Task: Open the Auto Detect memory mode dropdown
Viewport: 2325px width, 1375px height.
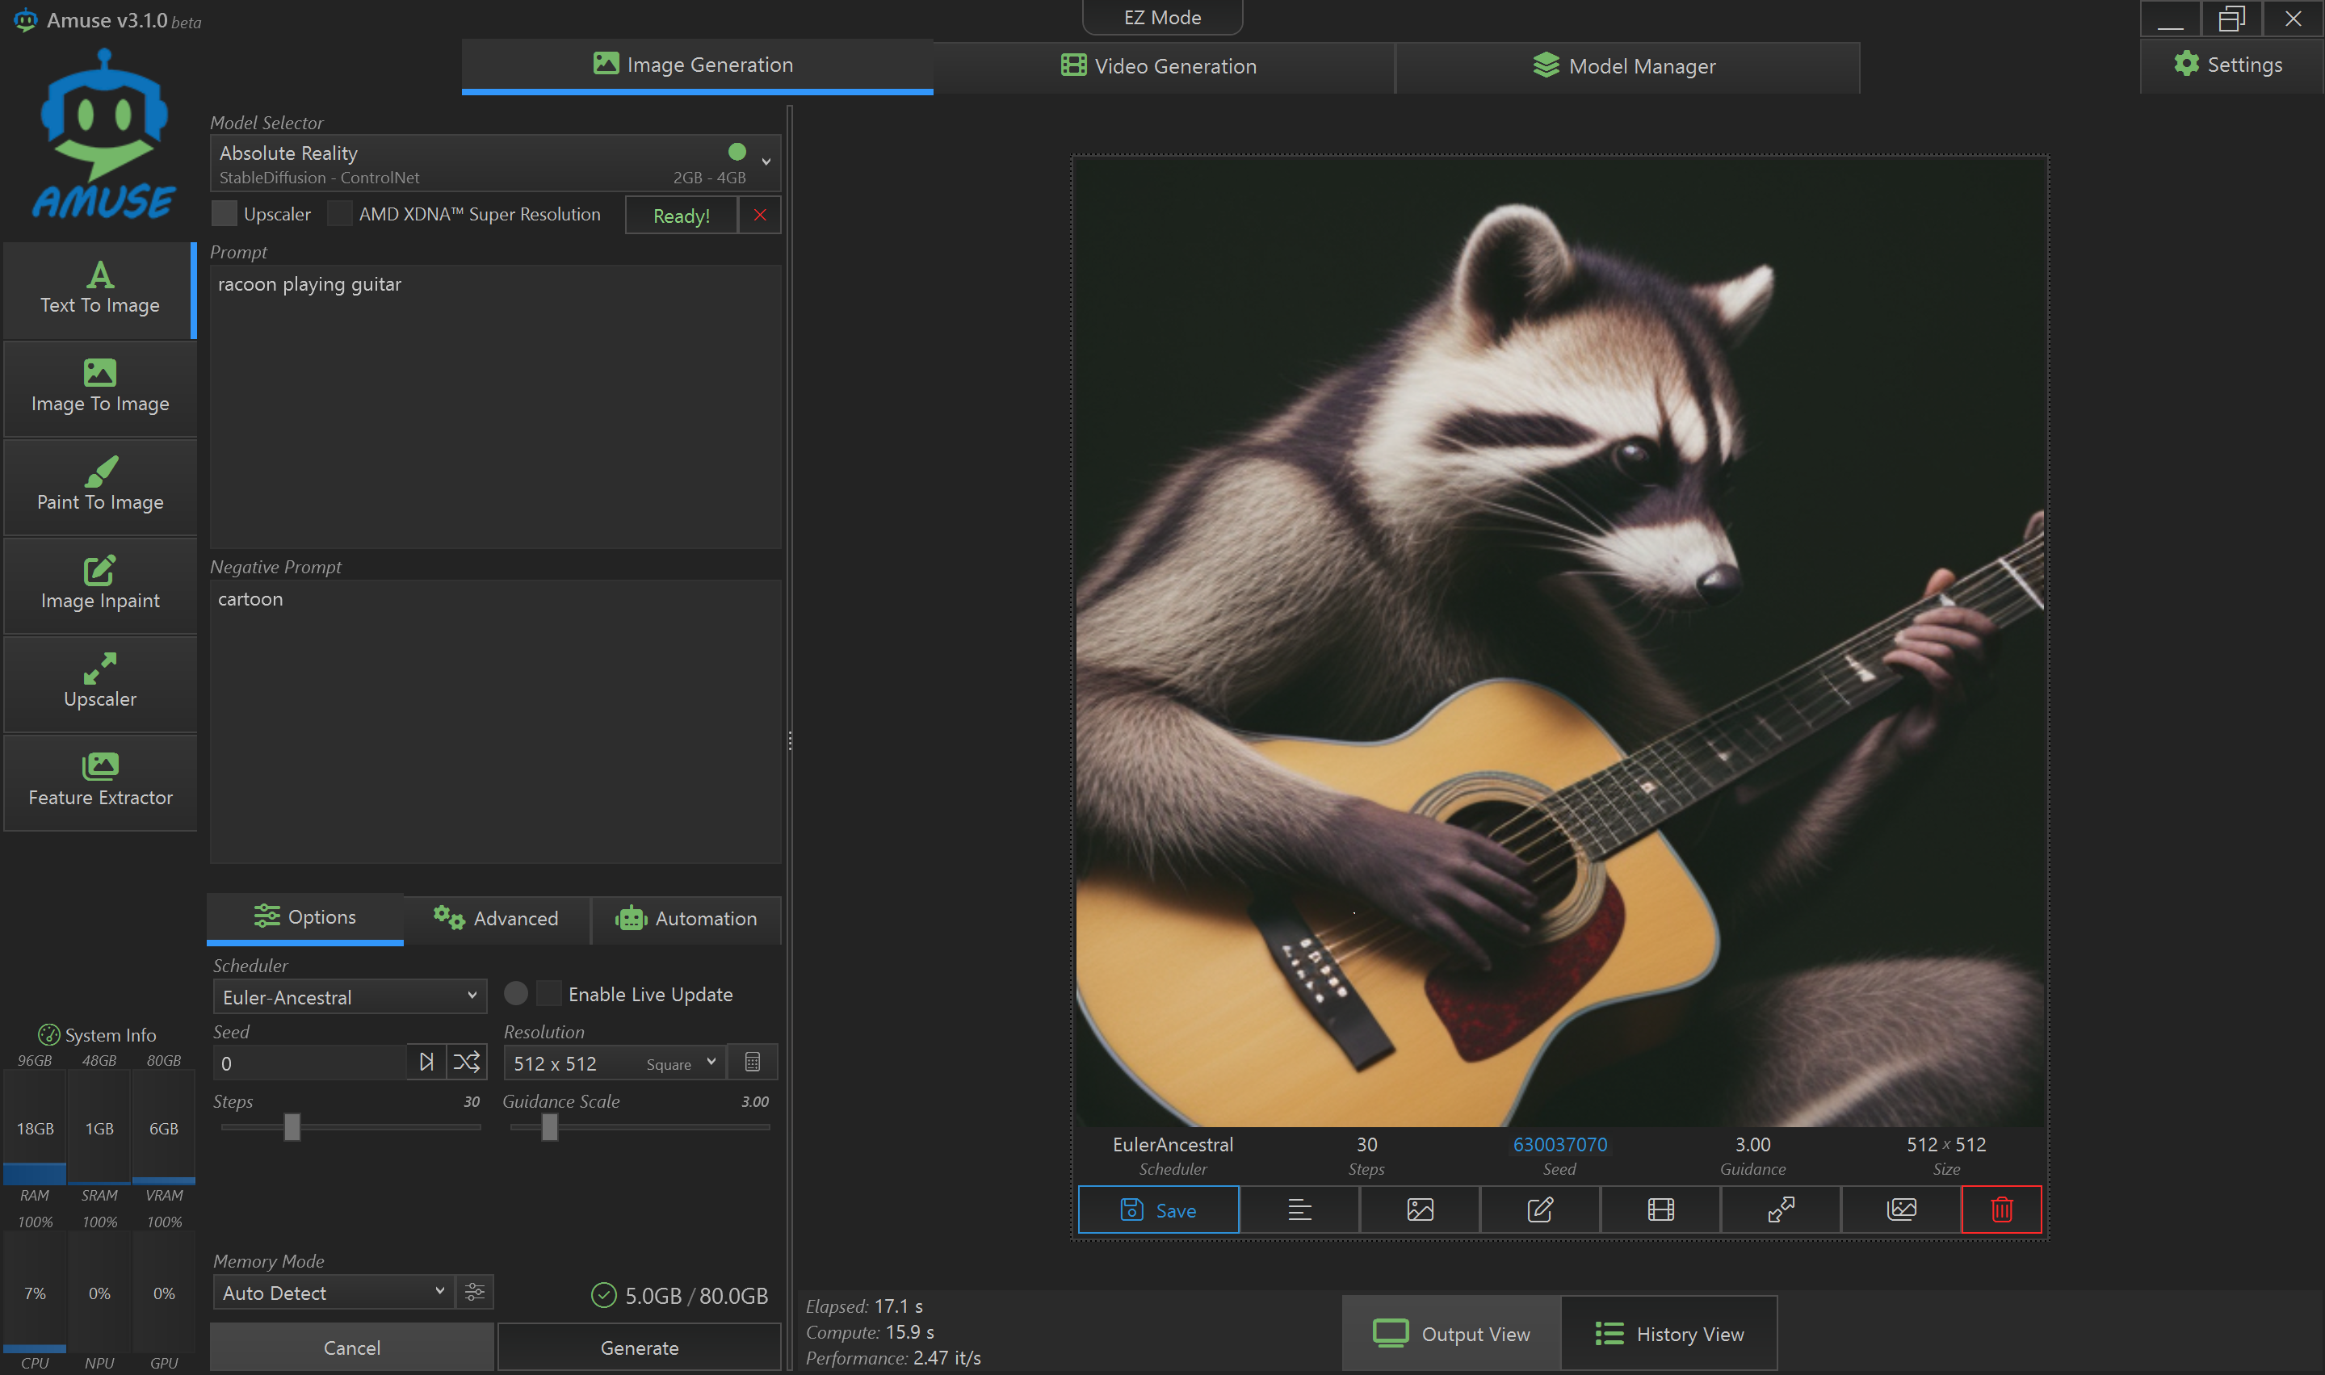Action: pyautogui.click(x=334, y=1292)
